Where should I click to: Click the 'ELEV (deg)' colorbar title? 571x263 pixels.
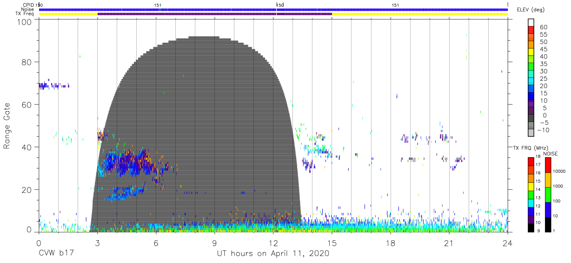531,10
